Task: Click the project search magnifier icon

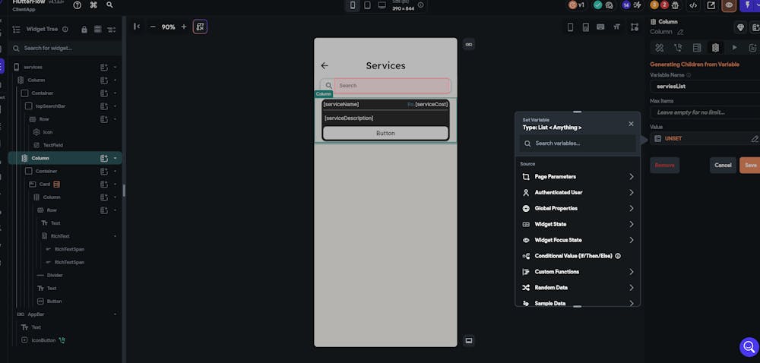Action: pos(110,5)
